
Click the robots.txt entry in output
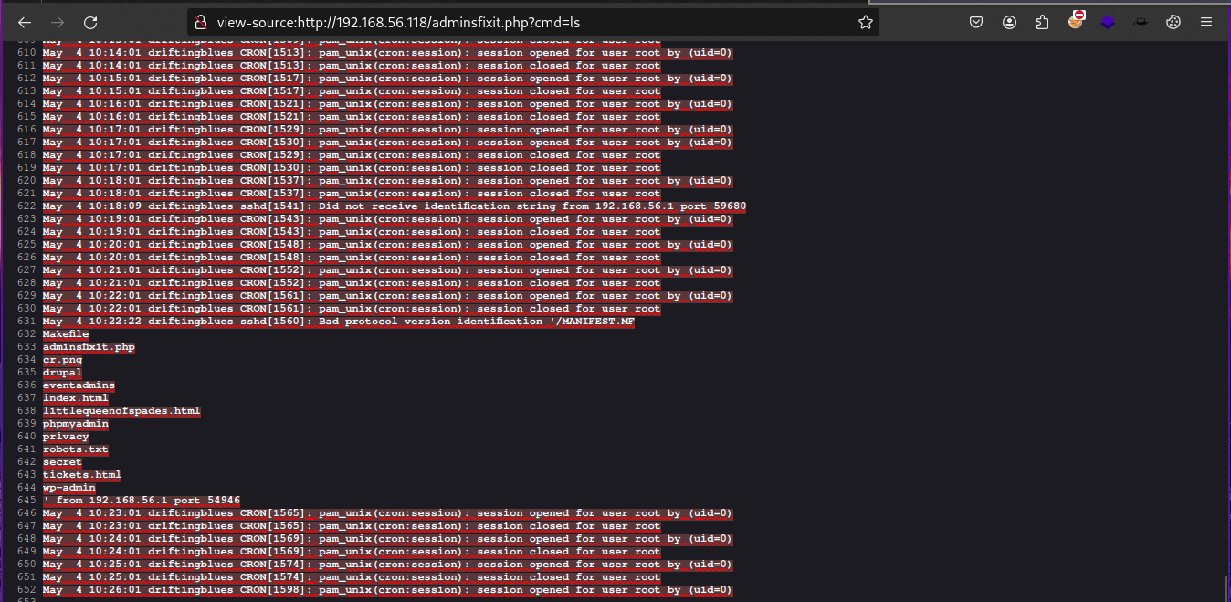pyautogui.click(x=76, y=449)
